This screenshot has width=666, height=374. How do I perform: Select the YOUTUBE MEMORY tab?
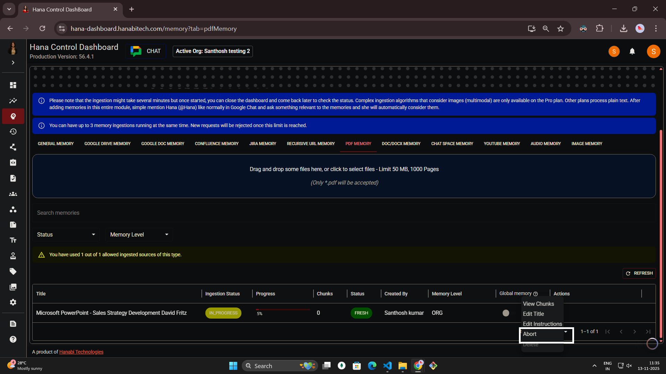tap(502, 143)
